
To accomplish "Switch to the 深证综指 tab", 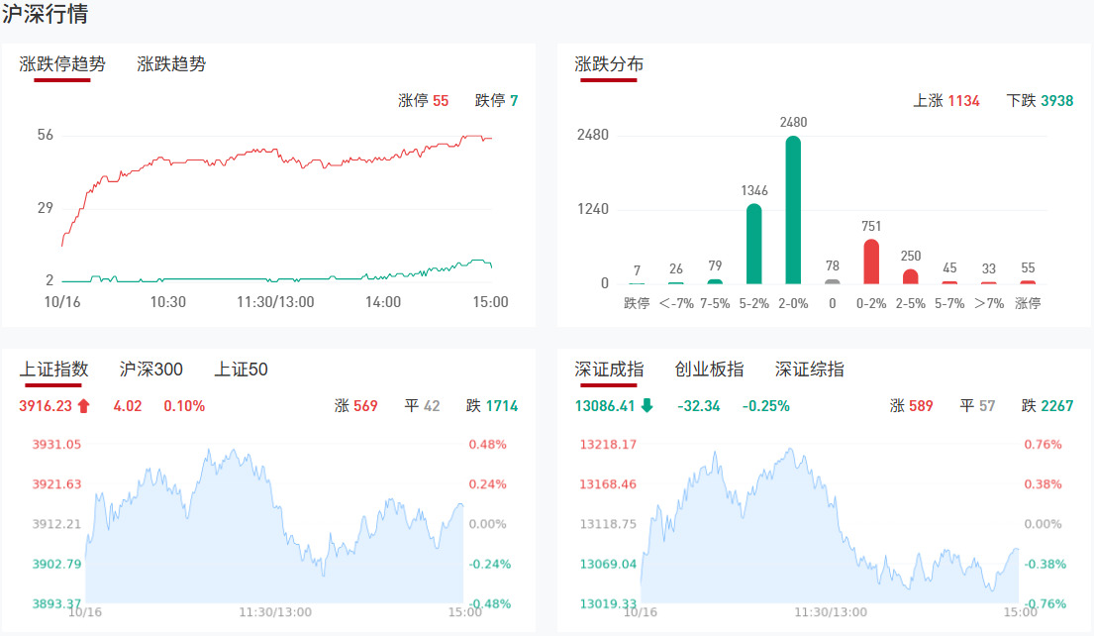I will coord(809,370).
